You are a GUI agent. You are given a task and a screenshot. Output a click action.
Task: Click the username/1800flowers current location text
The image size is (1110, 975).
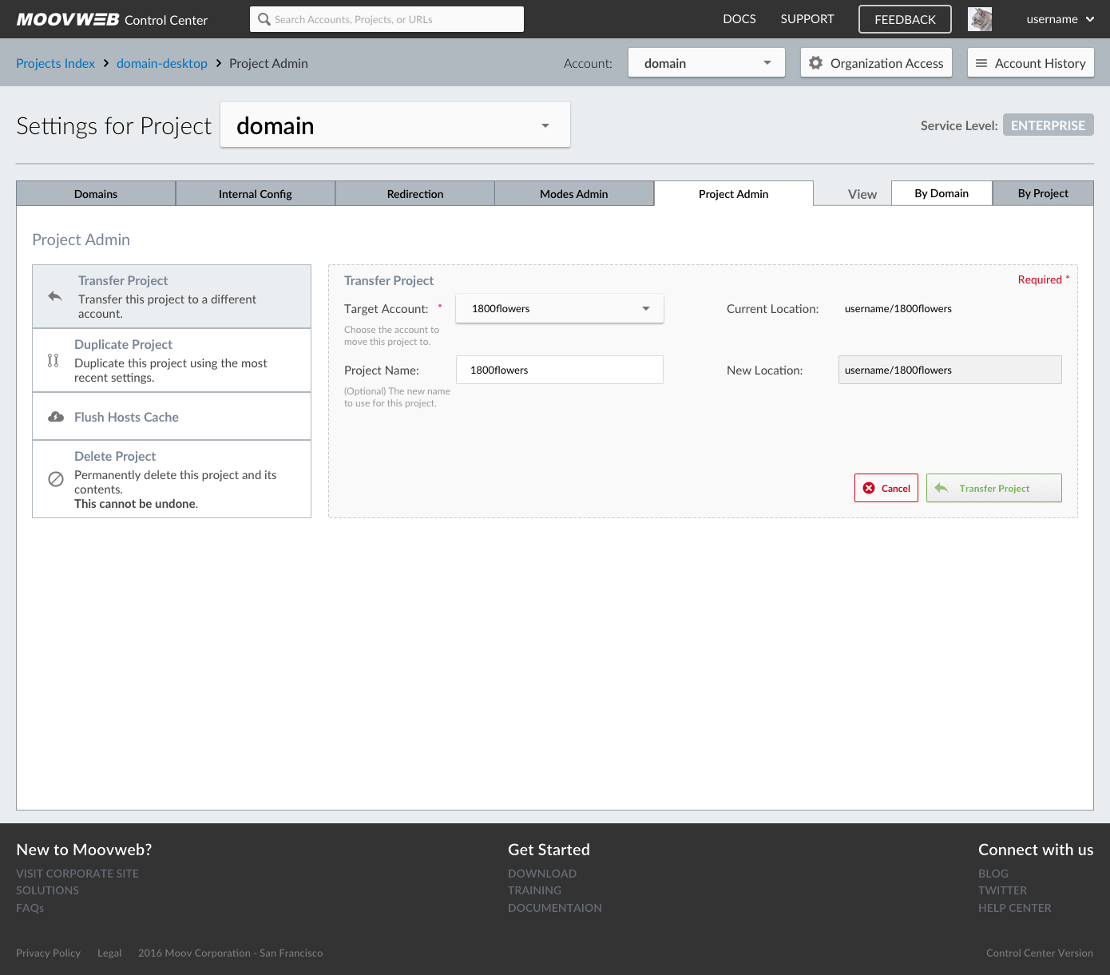898,308
